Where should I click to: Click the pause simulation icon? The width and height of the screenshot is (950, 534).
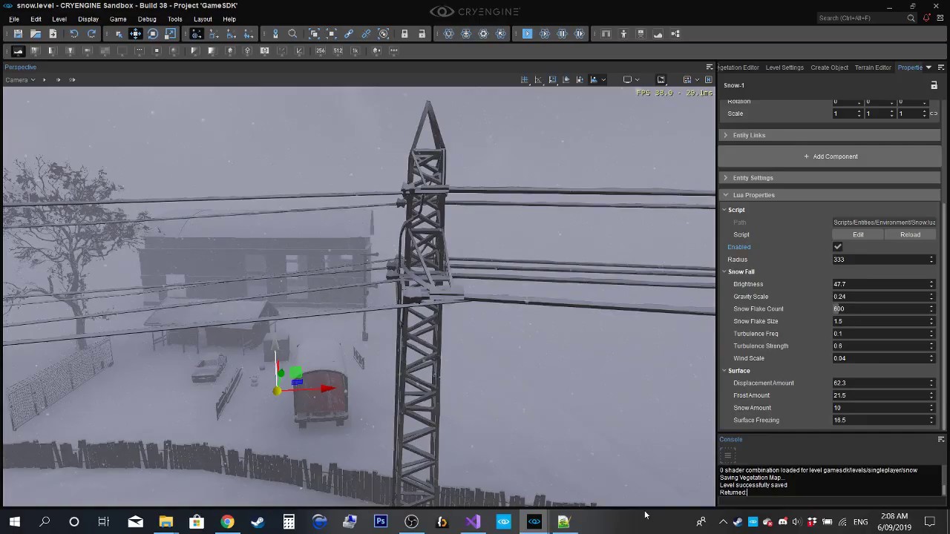pyautogui.click(x=562, y=33)
